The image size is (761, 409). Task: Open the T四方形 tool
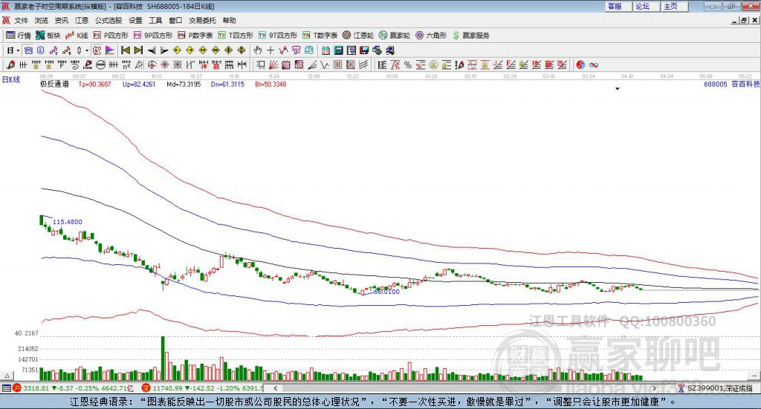pos(236,36)
